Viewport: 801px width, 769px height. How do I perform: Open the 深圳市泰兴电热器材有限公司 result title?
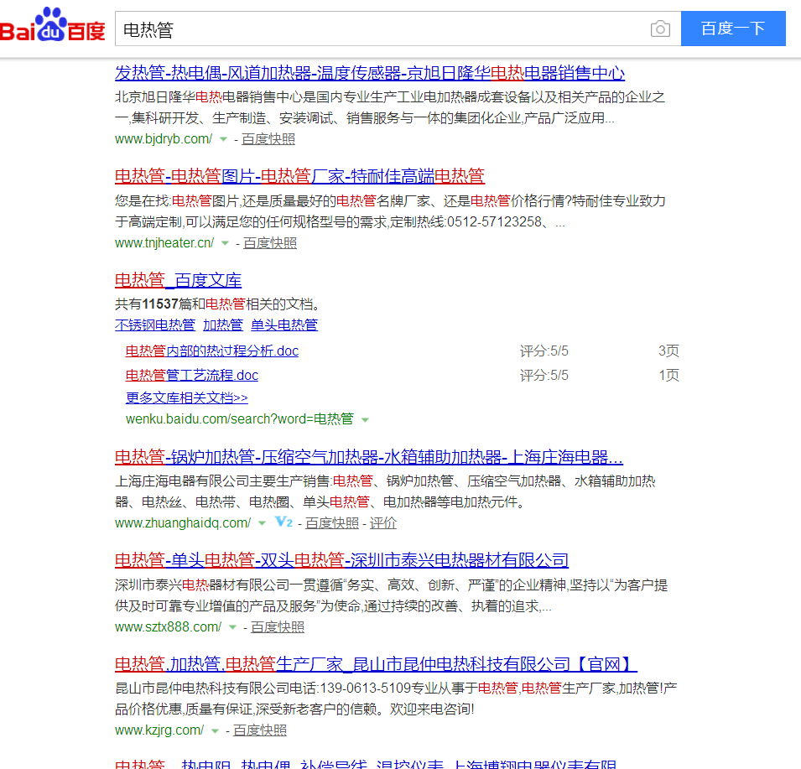click(x=341, y=560)
